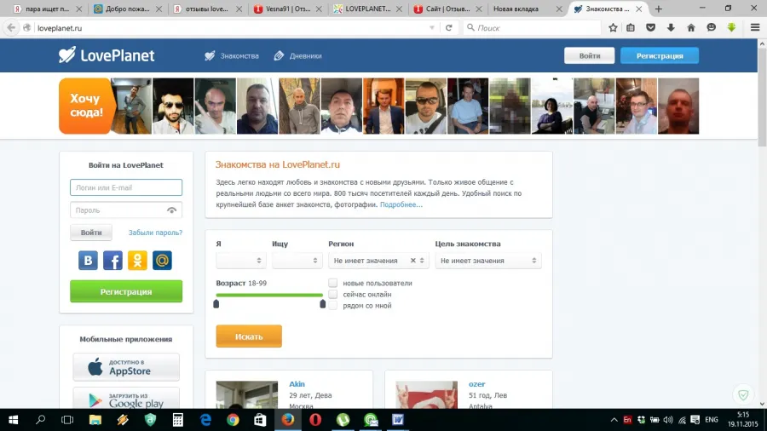Log in with the VKontakte icon
Screen dimensions: 767x431
pos(88,261)
